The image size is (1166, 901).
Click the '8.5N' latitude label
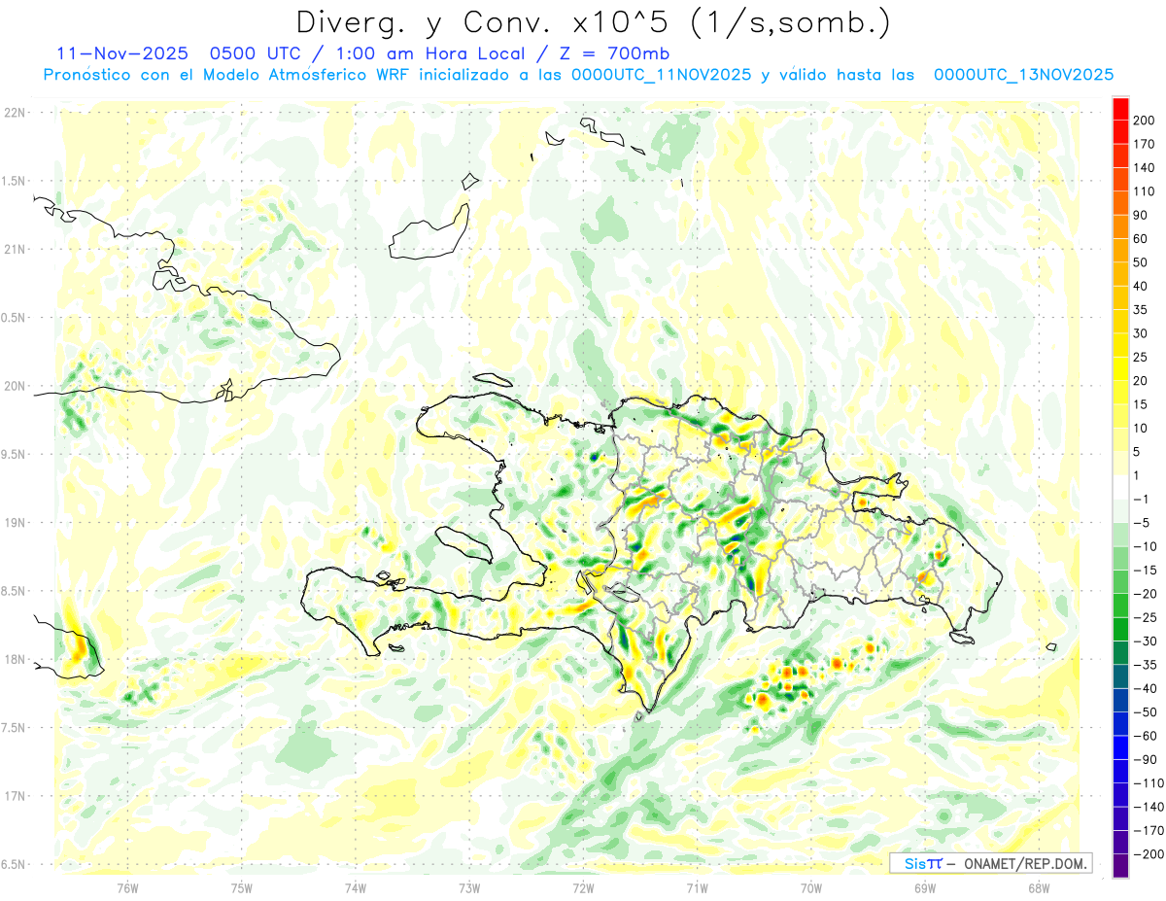click(x=15, y=591)
